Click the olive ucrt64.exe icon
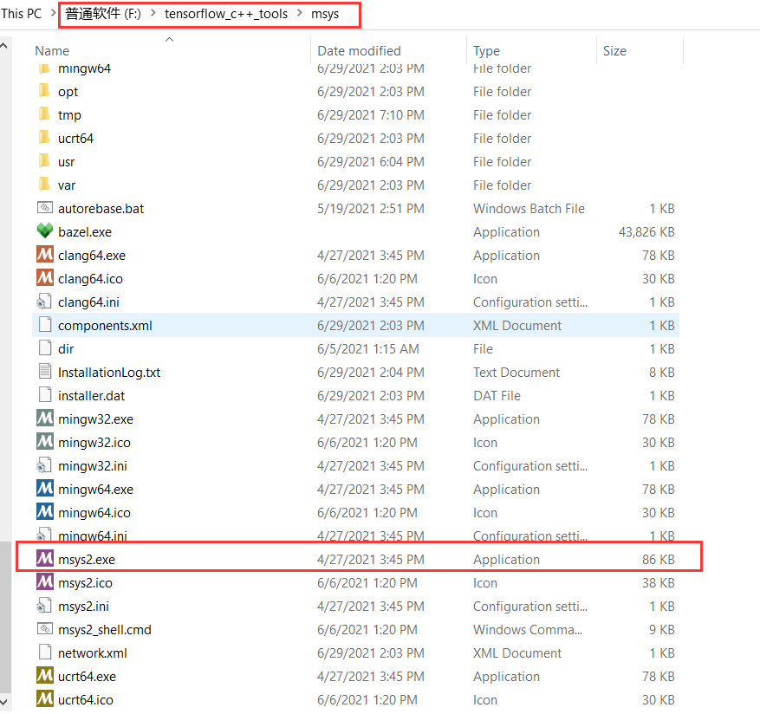Image resolution: width=760 pixels, height=714 pixels. (44, 676)
